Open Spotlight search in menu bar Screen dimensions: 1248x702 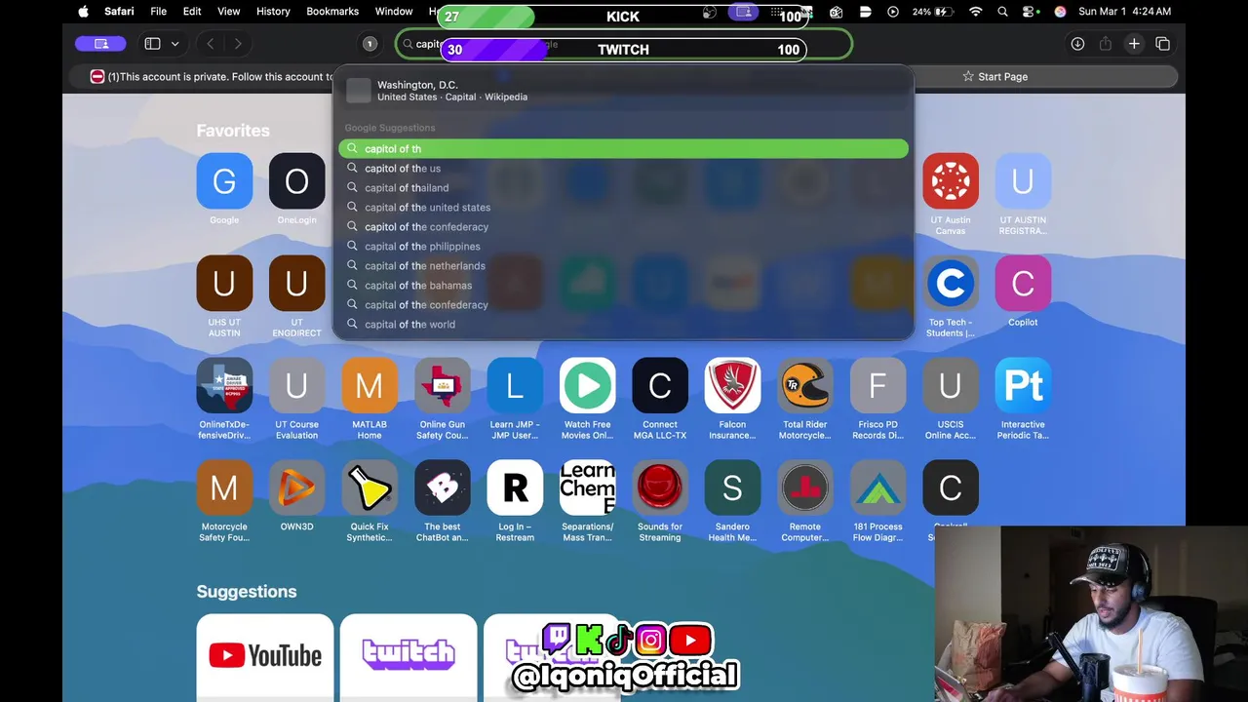tap(1003, 12)
